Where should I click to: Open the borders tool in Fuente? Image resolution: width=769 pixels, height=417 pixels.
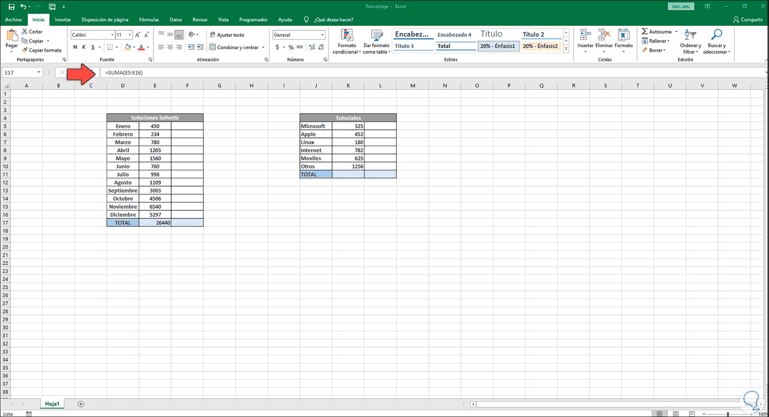point(110,47)
